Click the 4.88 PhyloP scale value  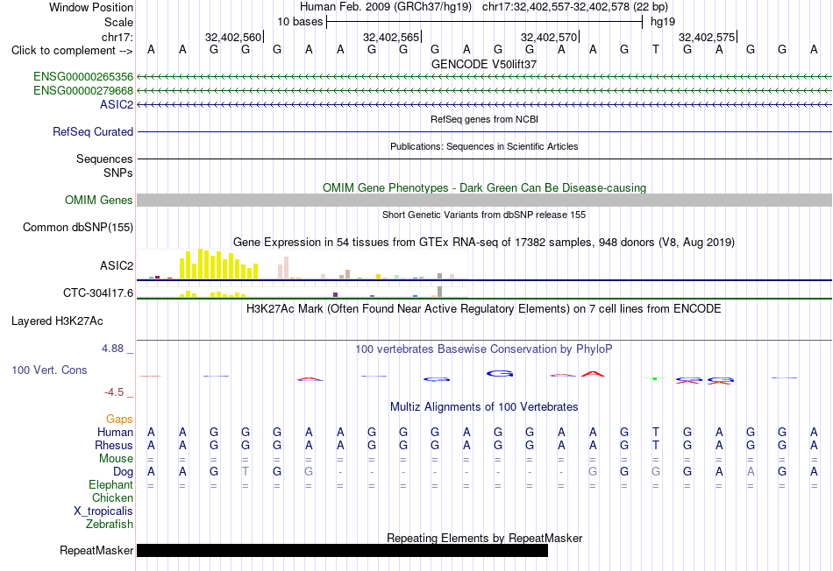click(x=112, y=349)
